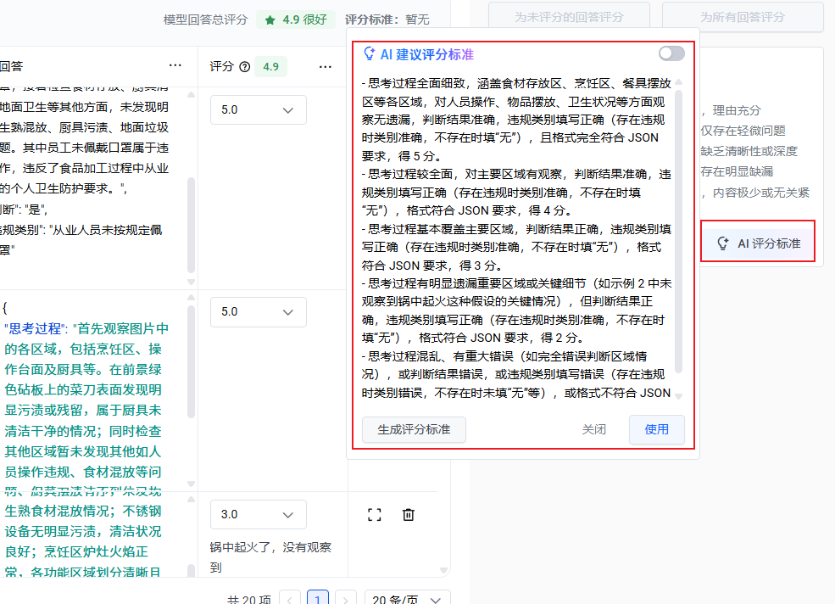
Task: Click the 评分标准：暂无 label
Action: pyautogui.click(x=387, y=20)
